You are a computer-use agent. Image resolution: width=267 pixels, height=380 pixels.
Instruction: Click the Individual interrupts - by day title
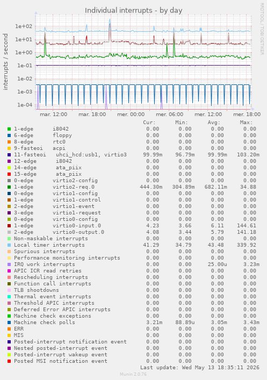pos(133,11)
